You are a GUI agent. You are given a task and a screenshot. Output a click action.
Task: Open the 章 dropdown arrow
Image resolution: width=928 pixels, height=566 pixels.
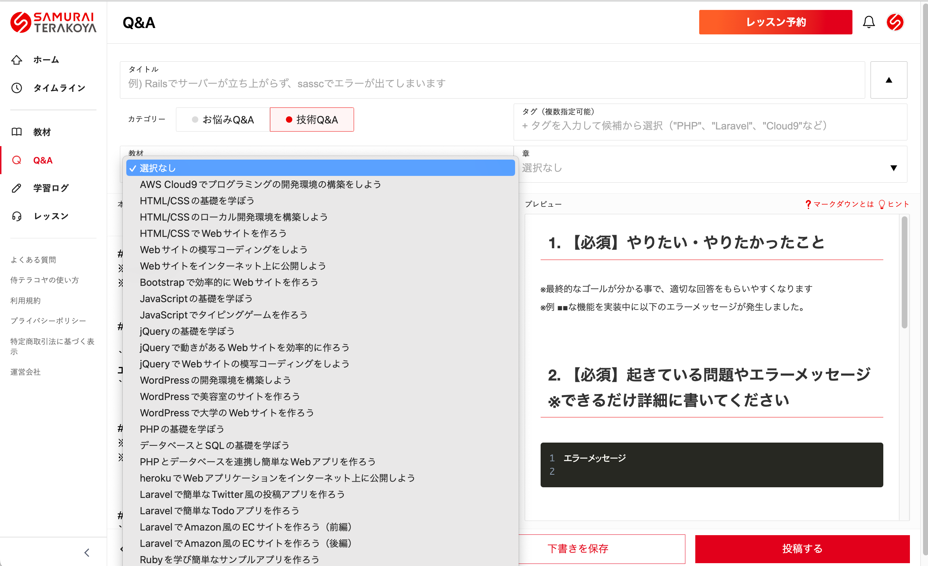[893, 168]
